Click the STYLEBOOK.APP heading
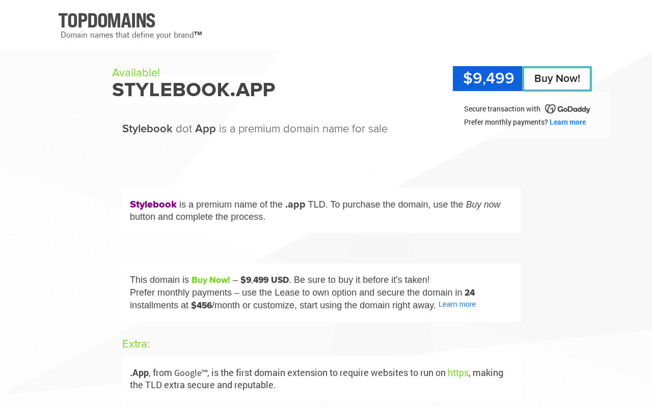The image size is (652, 407). 194,90
